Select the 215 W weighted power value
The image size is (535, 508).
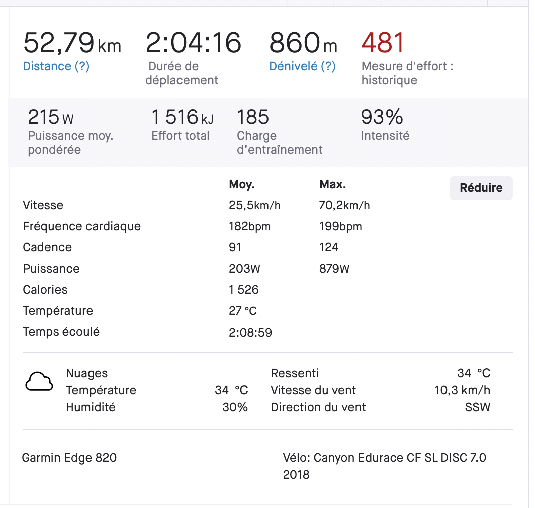(x=51, y=117)
